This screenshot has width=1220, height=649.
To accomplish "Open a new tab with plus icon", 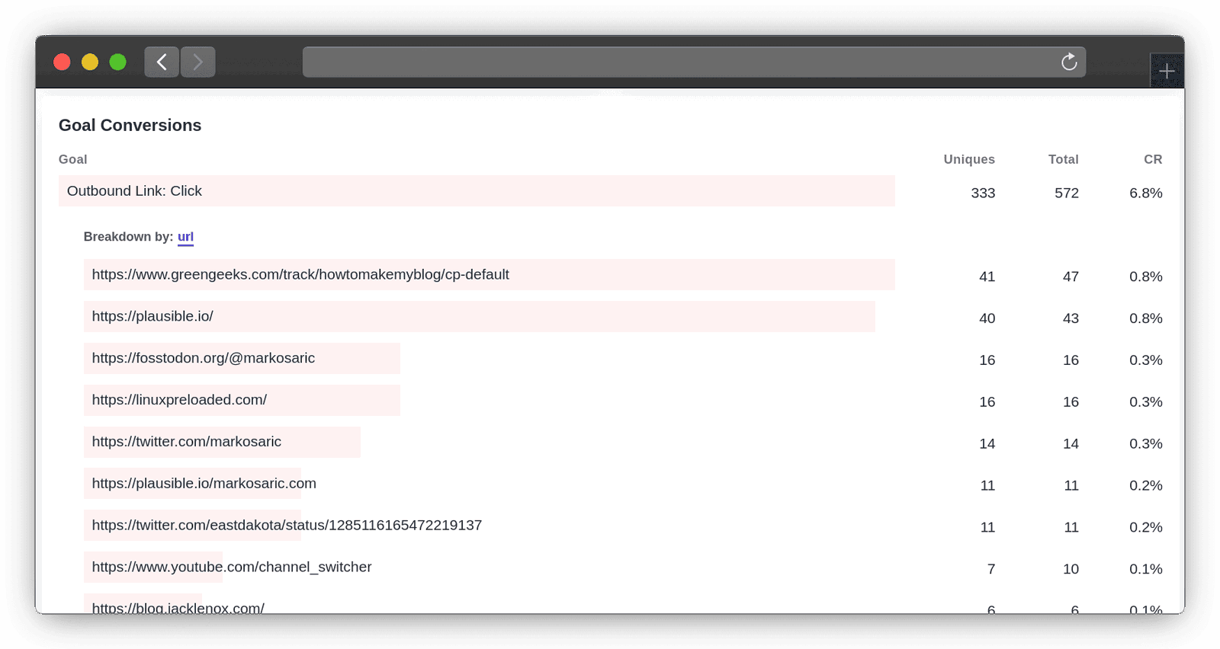I will click(x=1166, y=72).
